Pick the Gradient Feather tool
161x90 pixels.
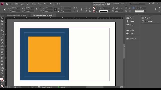pyautogui.click(x=2, y=61)
